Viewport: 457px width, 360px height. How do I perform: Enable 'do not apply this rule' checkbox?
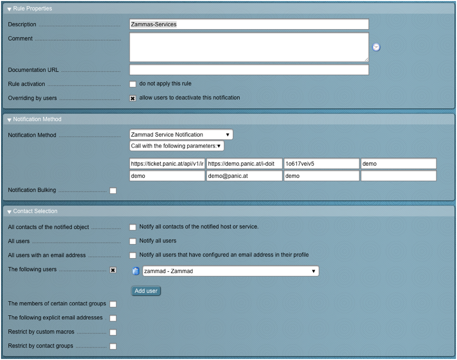[133, 84]
